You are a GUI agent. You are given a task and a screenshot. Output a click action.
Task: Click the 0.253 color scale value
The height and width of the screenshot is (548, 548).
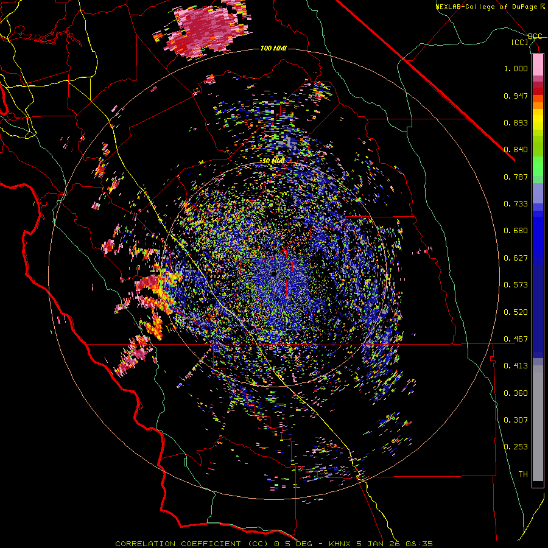coord(516,447)
